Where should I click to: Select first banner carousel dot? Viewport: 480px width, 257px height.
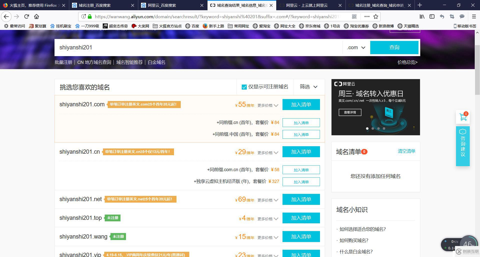point(367,128)
